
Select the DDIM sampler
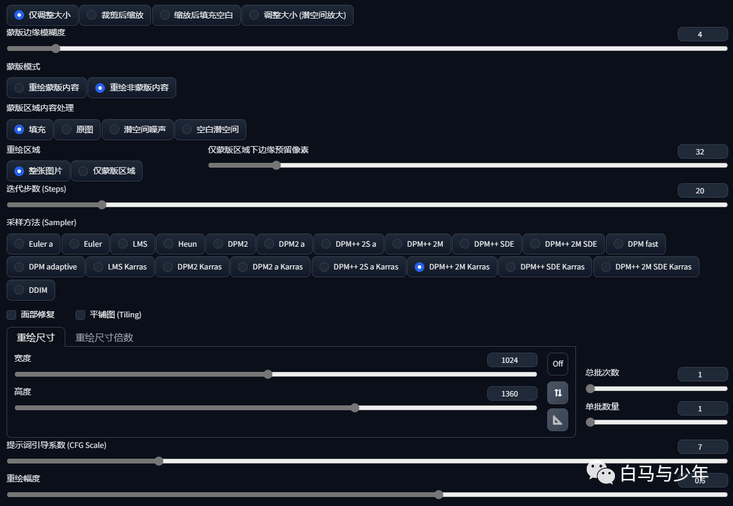click(31, 290)
